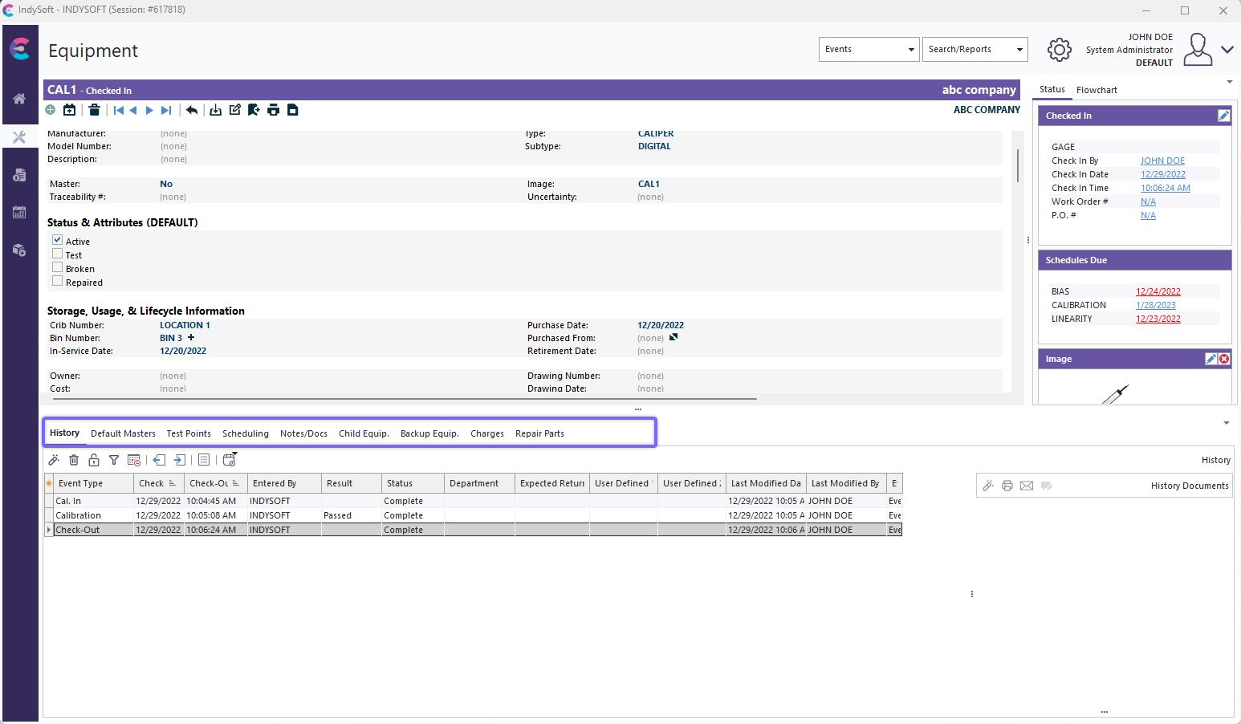
Task: Enable the Repaired checkbox
Action: (58, 281)
